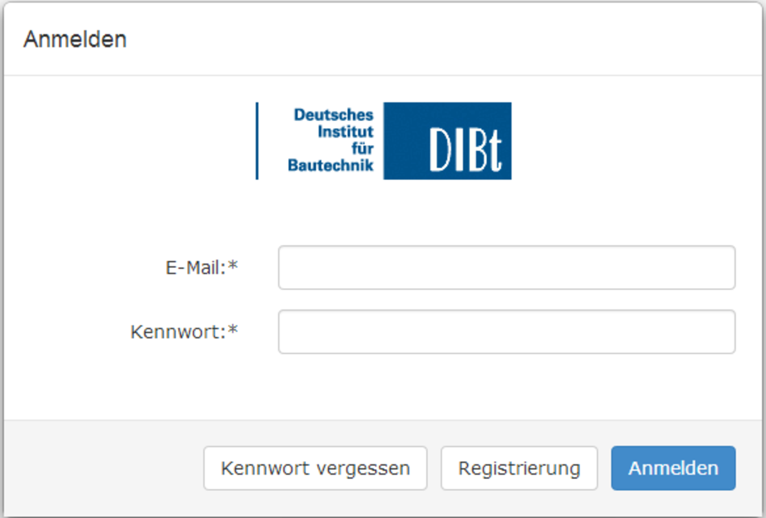Focus the Kennwort password field
This screenshot has height=518, width=766.
pyautogui.click(x=506, y=332)
